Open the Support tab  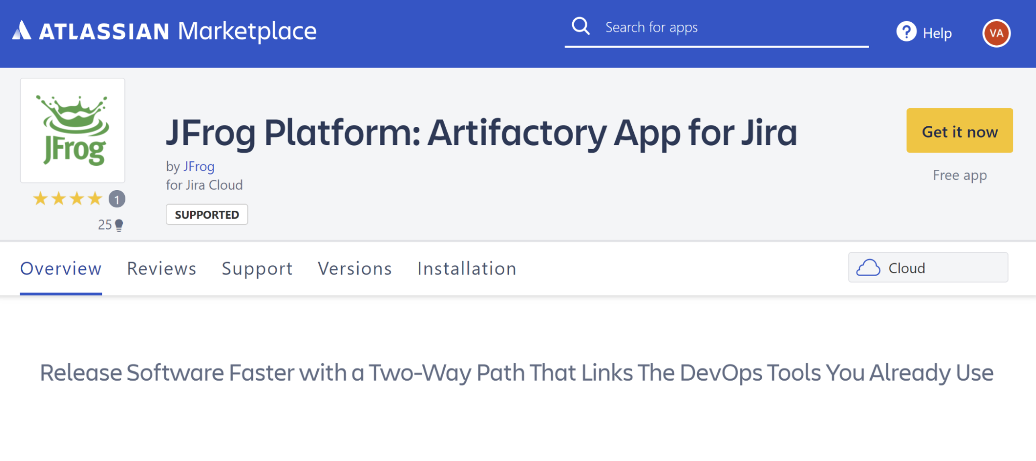[x=257, y=268]
